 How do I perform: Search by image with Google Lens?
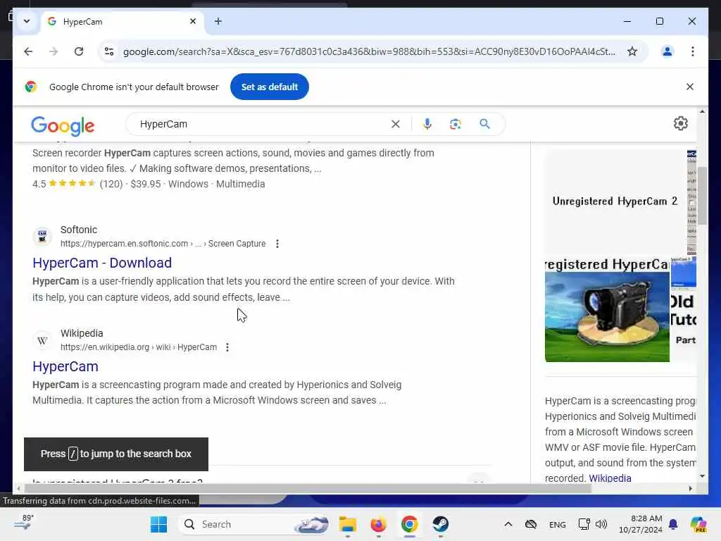456,124
